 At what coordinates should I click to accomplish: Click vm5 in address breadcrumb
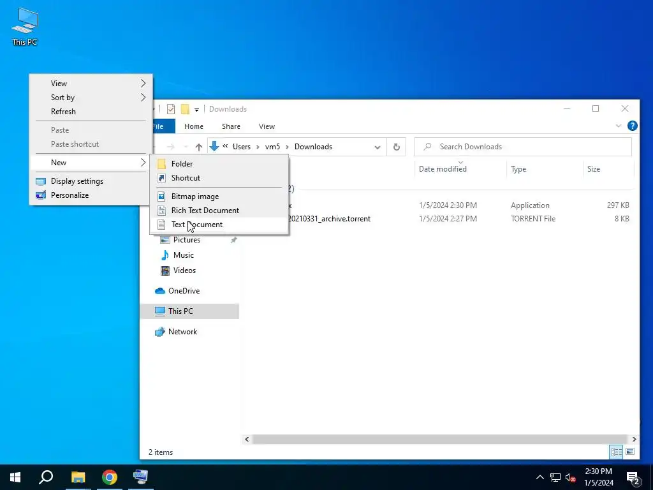[x=272, y=147]
